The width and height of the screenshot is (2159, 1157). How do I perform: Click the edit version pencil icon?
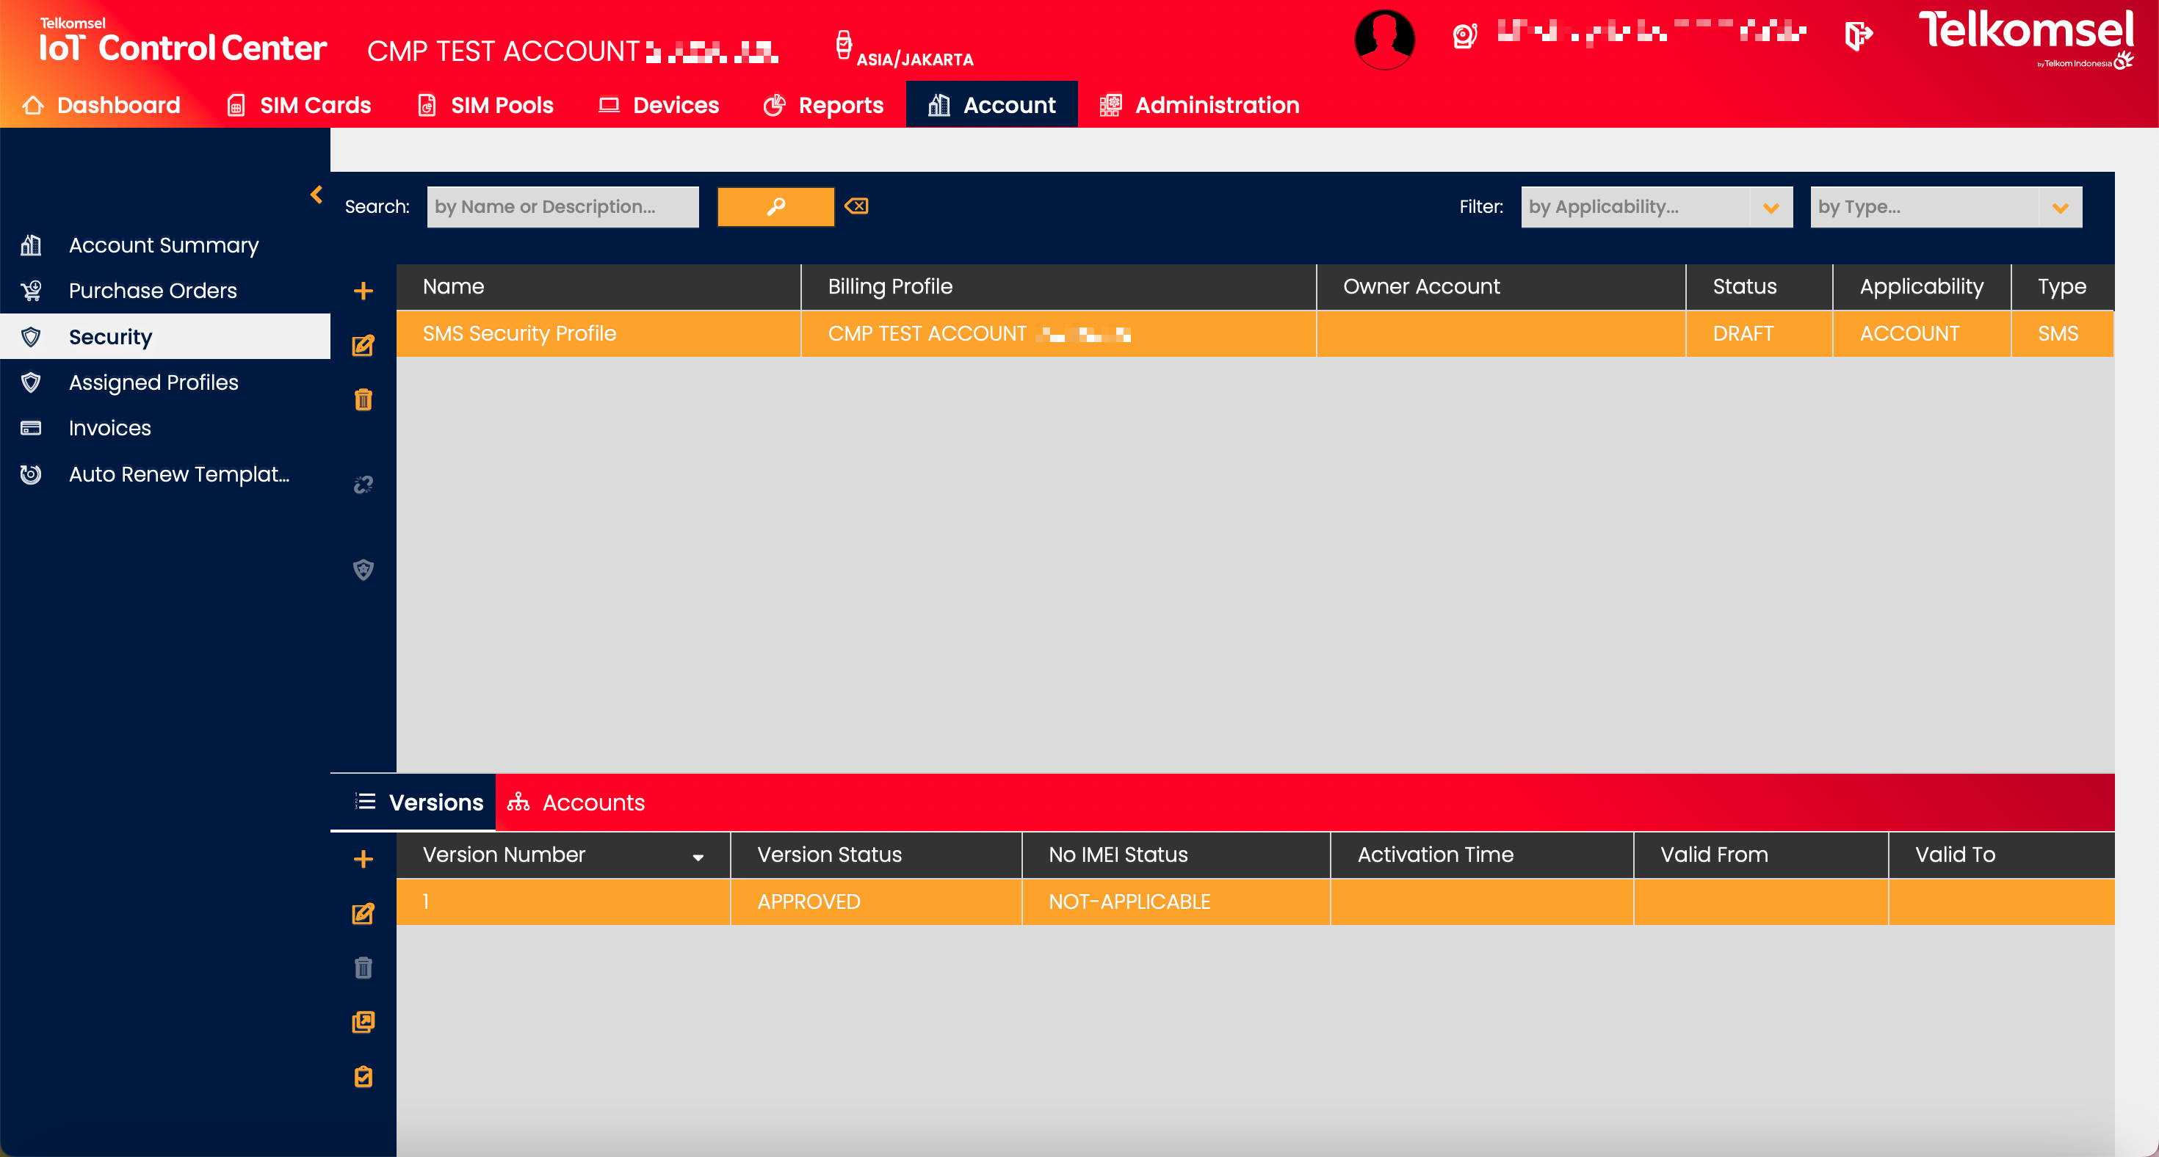363,913
